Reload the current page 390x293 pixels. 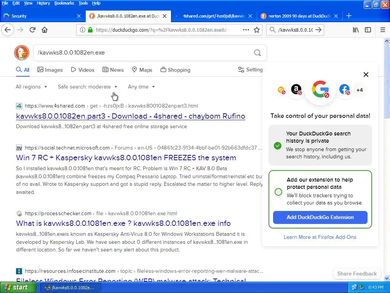click(x=32, y=30)
